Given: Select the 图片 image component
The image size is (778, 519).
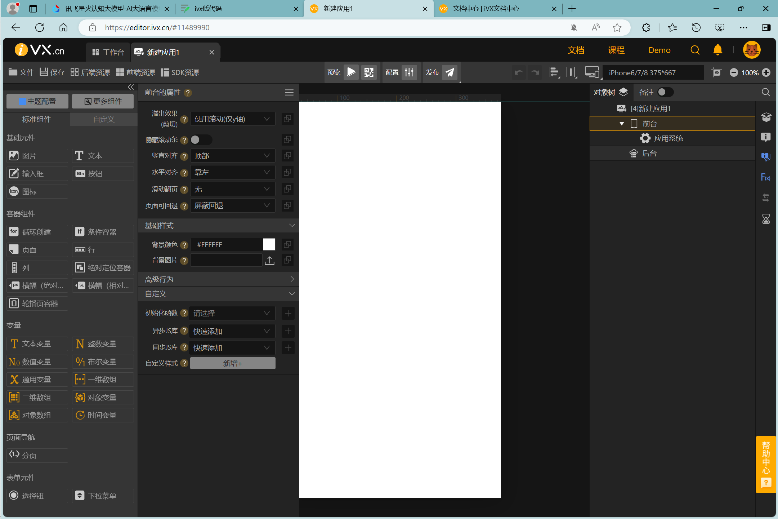Looking at the screenshot, I should tap(37, 156).
